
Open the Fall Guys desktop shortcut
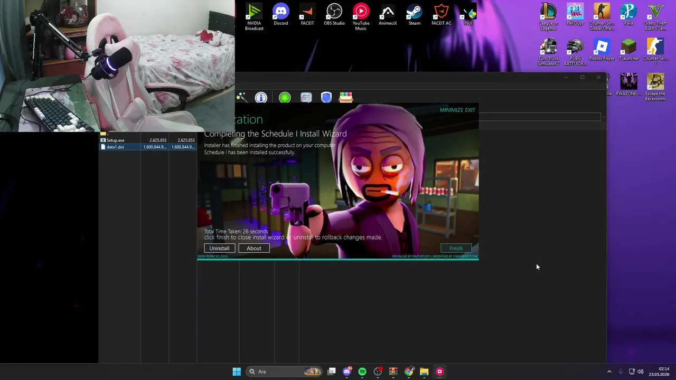point(575,15)
